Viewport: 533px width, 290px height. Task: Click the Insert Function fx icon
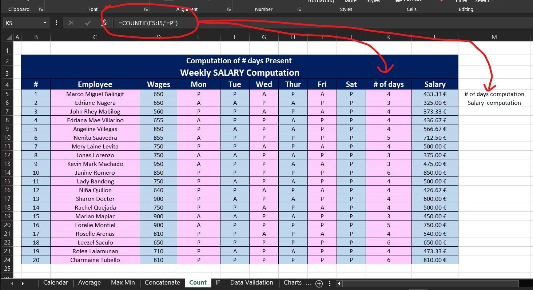click(x=104, y=23)
